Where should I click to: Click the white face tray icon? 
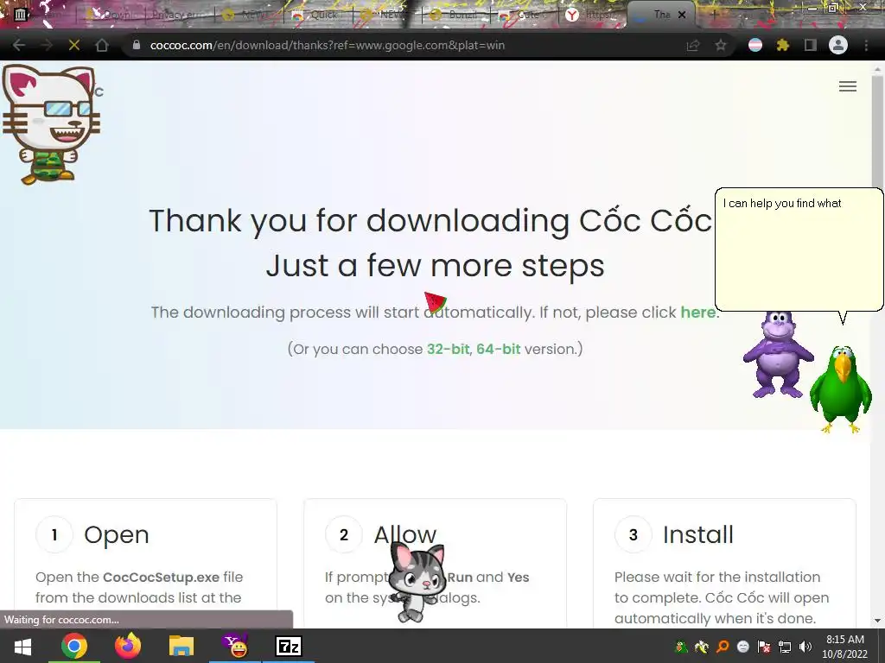(x=743, y=647)
